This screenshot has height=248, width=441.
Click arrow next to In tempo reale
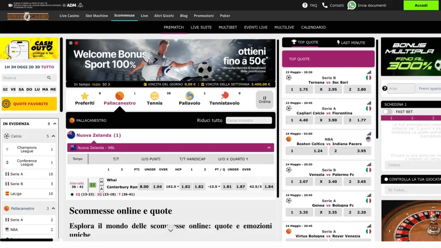(x=109, y=84)
